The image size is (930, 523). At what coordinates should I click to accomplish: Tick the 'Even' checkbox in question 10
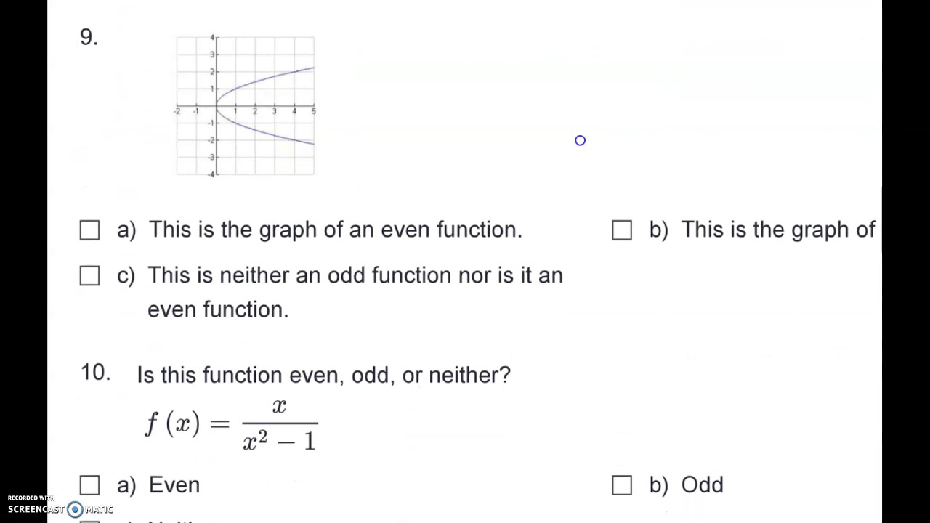90,485
